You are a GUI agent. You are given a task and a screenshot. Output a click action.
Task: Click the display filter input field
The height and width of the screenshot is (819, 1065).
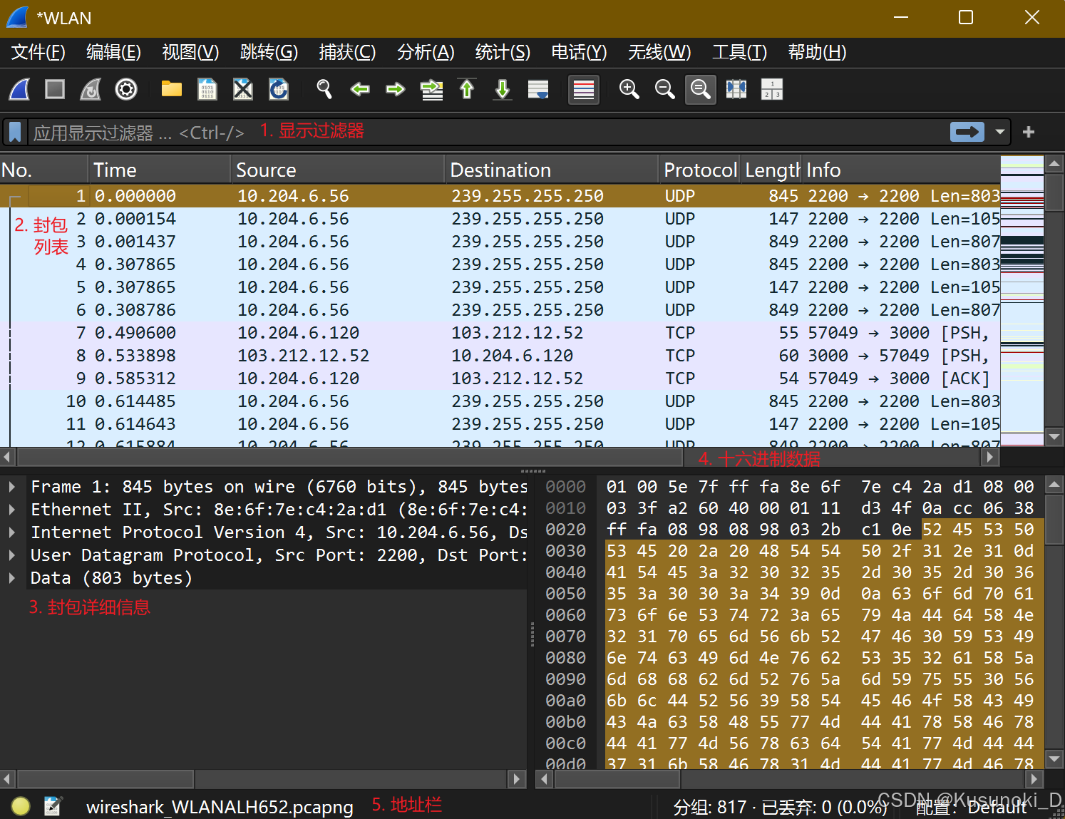(x=488, y=132)
